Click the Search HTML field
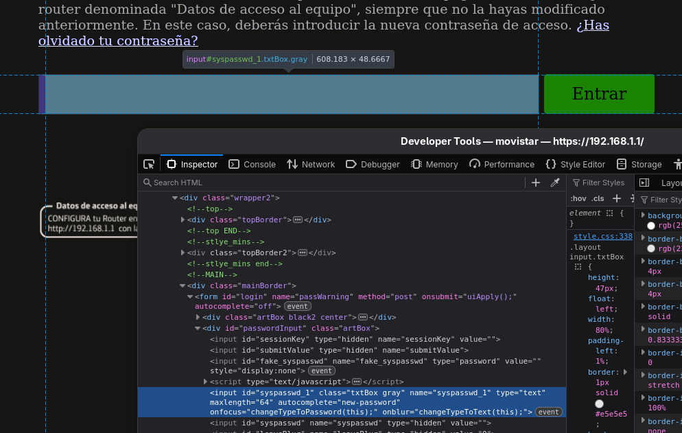 329,183
